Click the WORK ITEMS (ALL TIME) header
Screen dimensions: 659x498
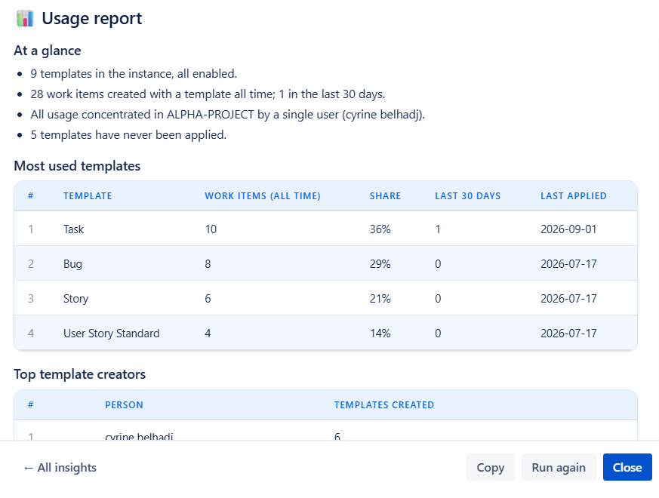pyautogui.click(x=263, y=196)
